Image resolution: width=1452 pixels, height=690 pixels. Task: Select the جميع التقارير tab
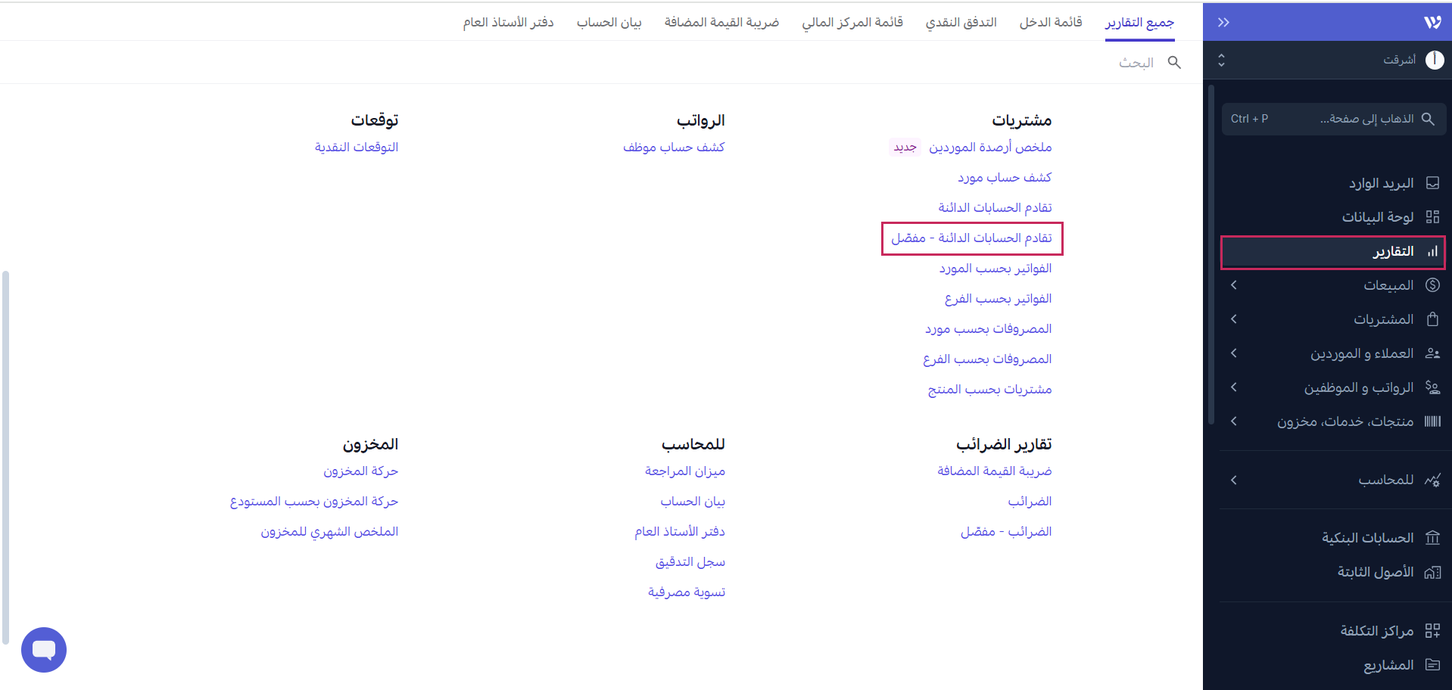pos(1139,23)
